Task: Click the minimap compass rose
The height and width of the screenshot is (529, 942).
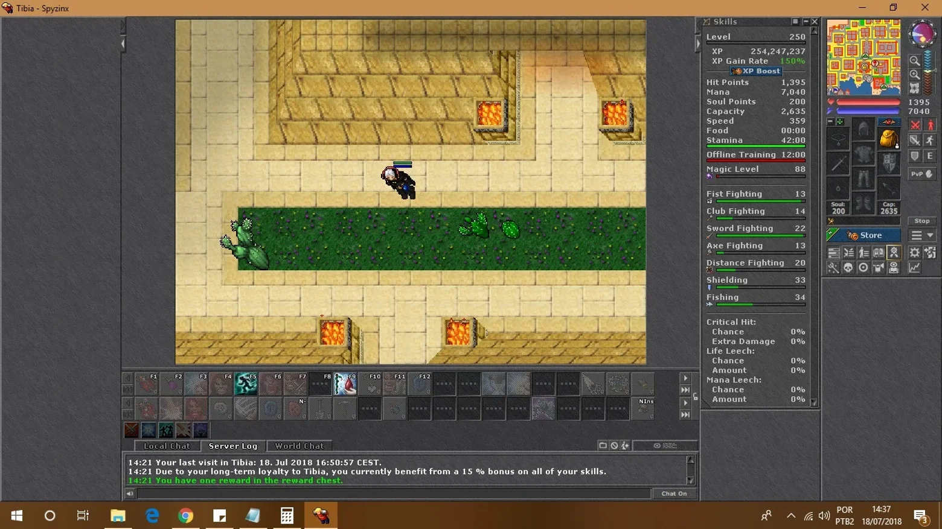Action: click(x=922, y=34)
